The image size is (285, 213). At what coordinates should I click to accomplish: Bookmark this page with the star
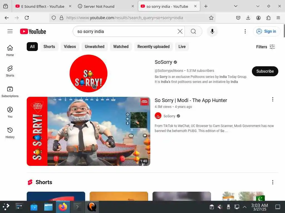click(x=211, y=18)
